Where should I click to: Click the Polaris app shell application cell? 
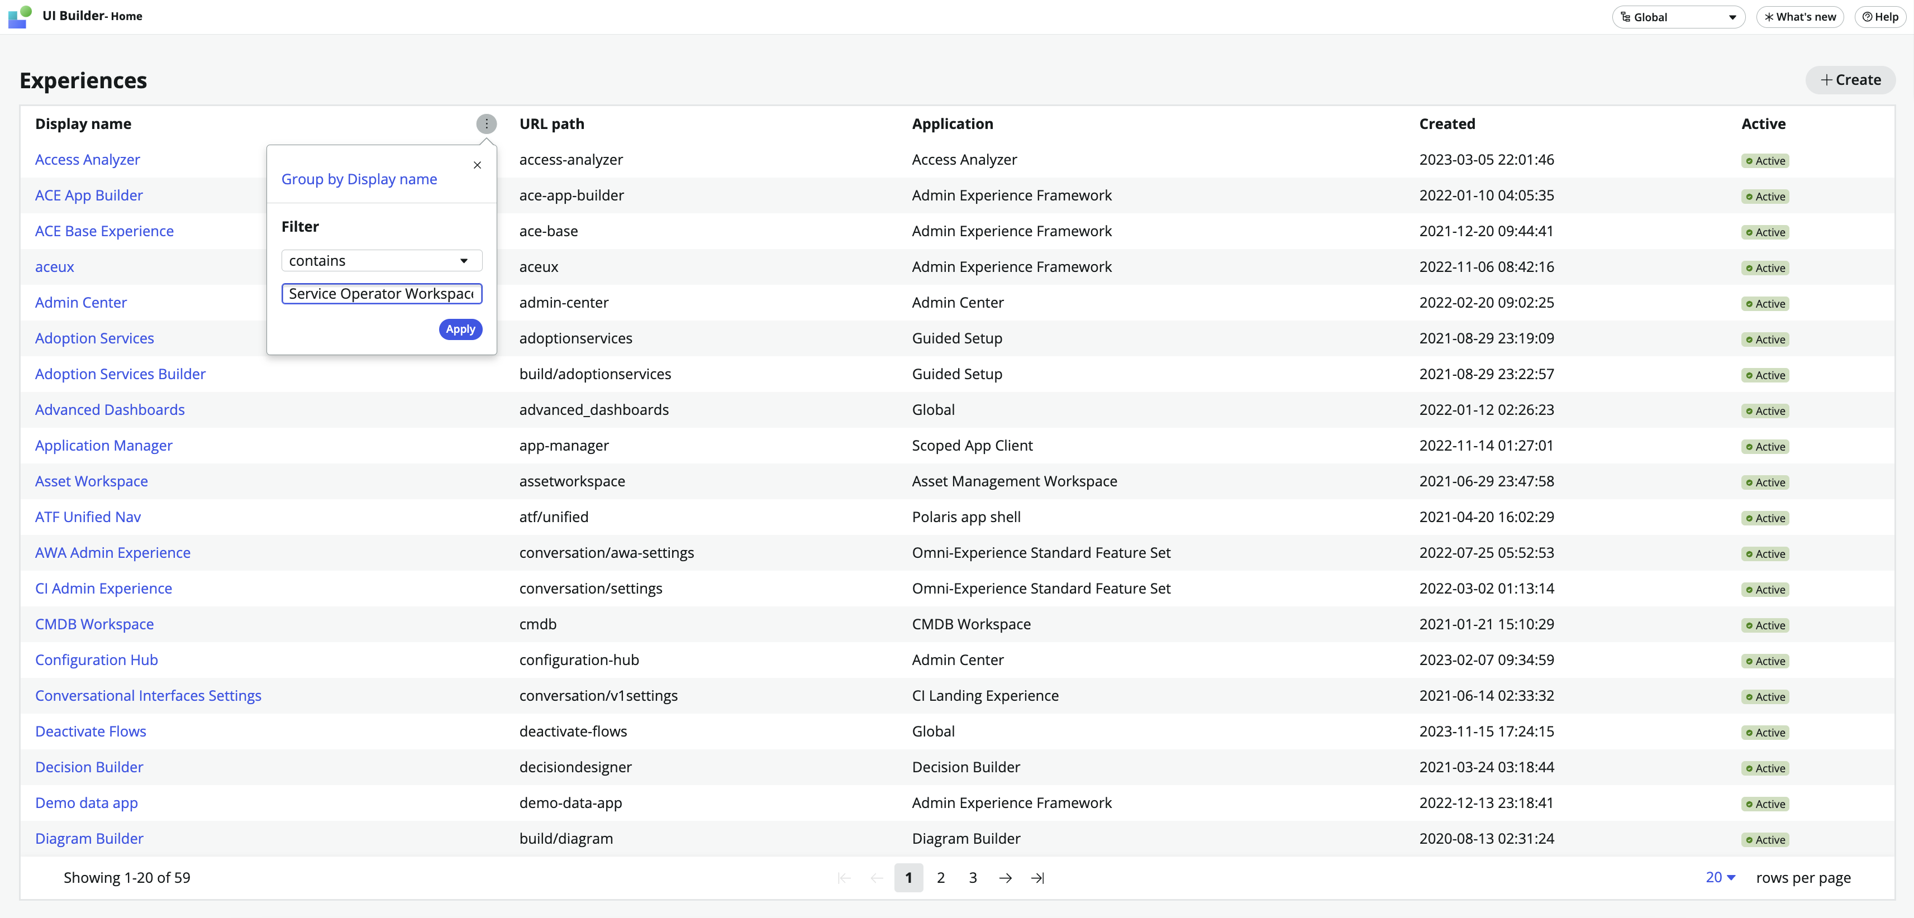tap(966, 517)
